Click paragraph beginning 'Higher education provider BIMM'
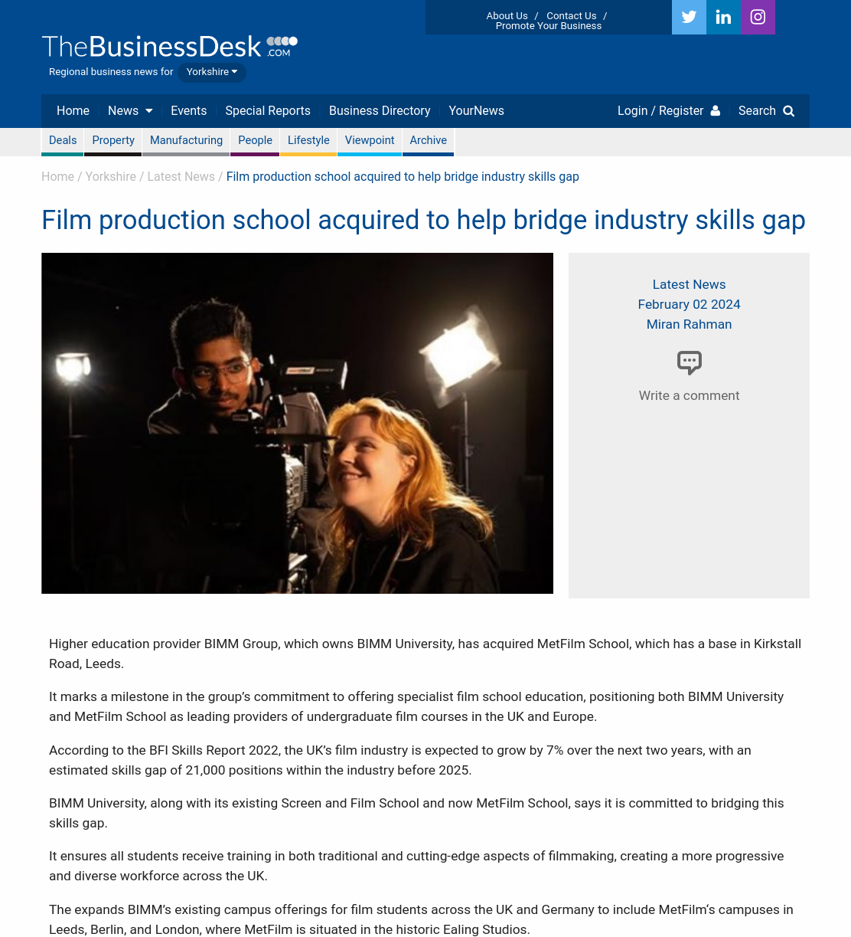This screenshot has height=937, width=851. click(425, 654)
